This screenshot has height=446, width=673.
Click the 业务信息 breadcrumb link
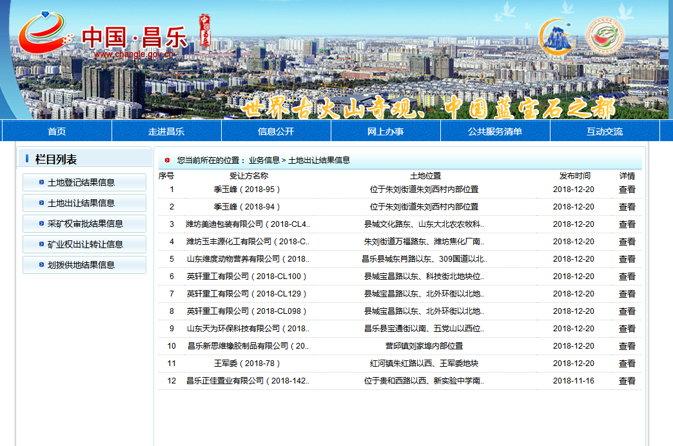coord(264,160)
